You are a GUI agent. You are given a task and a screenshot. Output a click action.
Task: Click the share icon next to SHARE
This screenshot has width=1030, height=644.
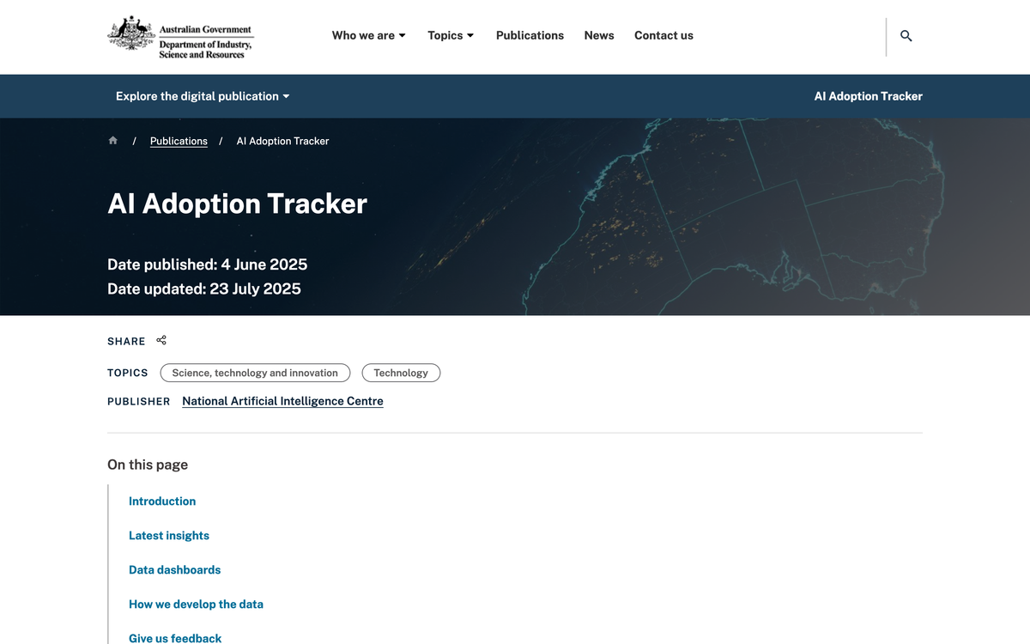[x=161, y=340]
